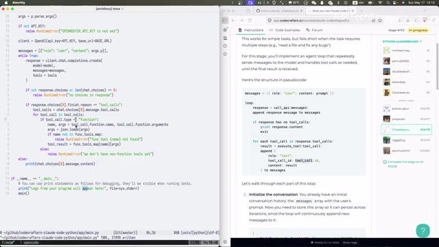Click the share icon in address bar
Image resolution: width=439 pixels, height=247 pixels.
[x=373, y=21]
